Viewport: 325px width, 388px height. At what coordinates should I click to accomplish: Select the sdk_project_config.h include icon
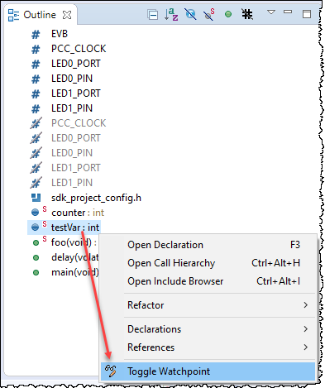[36, 198]
